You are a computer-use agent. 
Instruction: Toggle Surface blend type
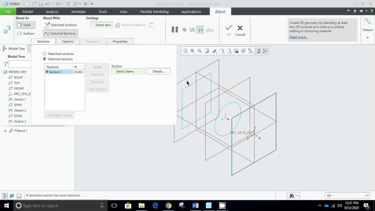pos(25,33)
